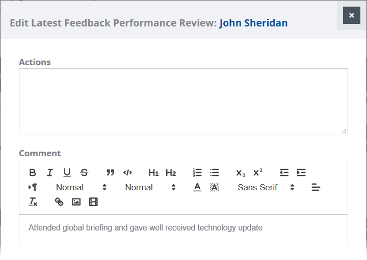Insert a code block

point(127,172)
